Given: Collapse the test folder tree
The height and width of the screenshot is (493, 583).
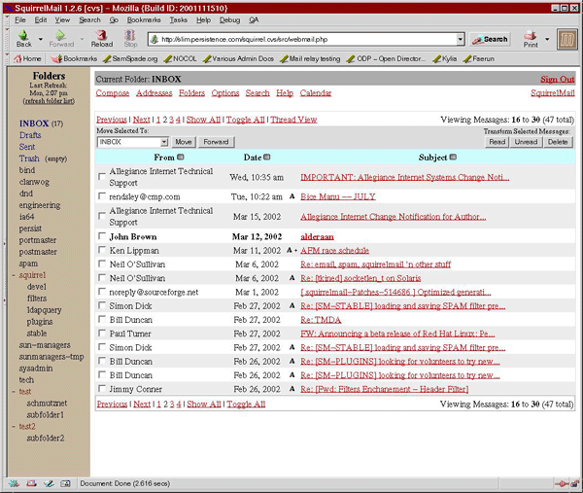Looking at the screenshot, I should coord(14,392).
